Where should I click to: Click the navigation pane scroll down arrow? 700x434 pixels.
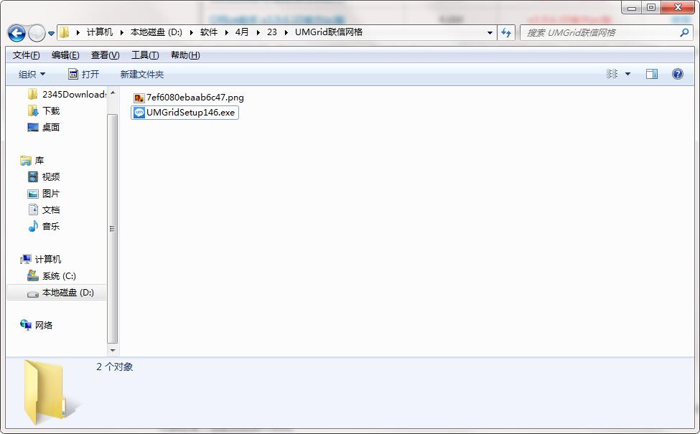(112, 351)
